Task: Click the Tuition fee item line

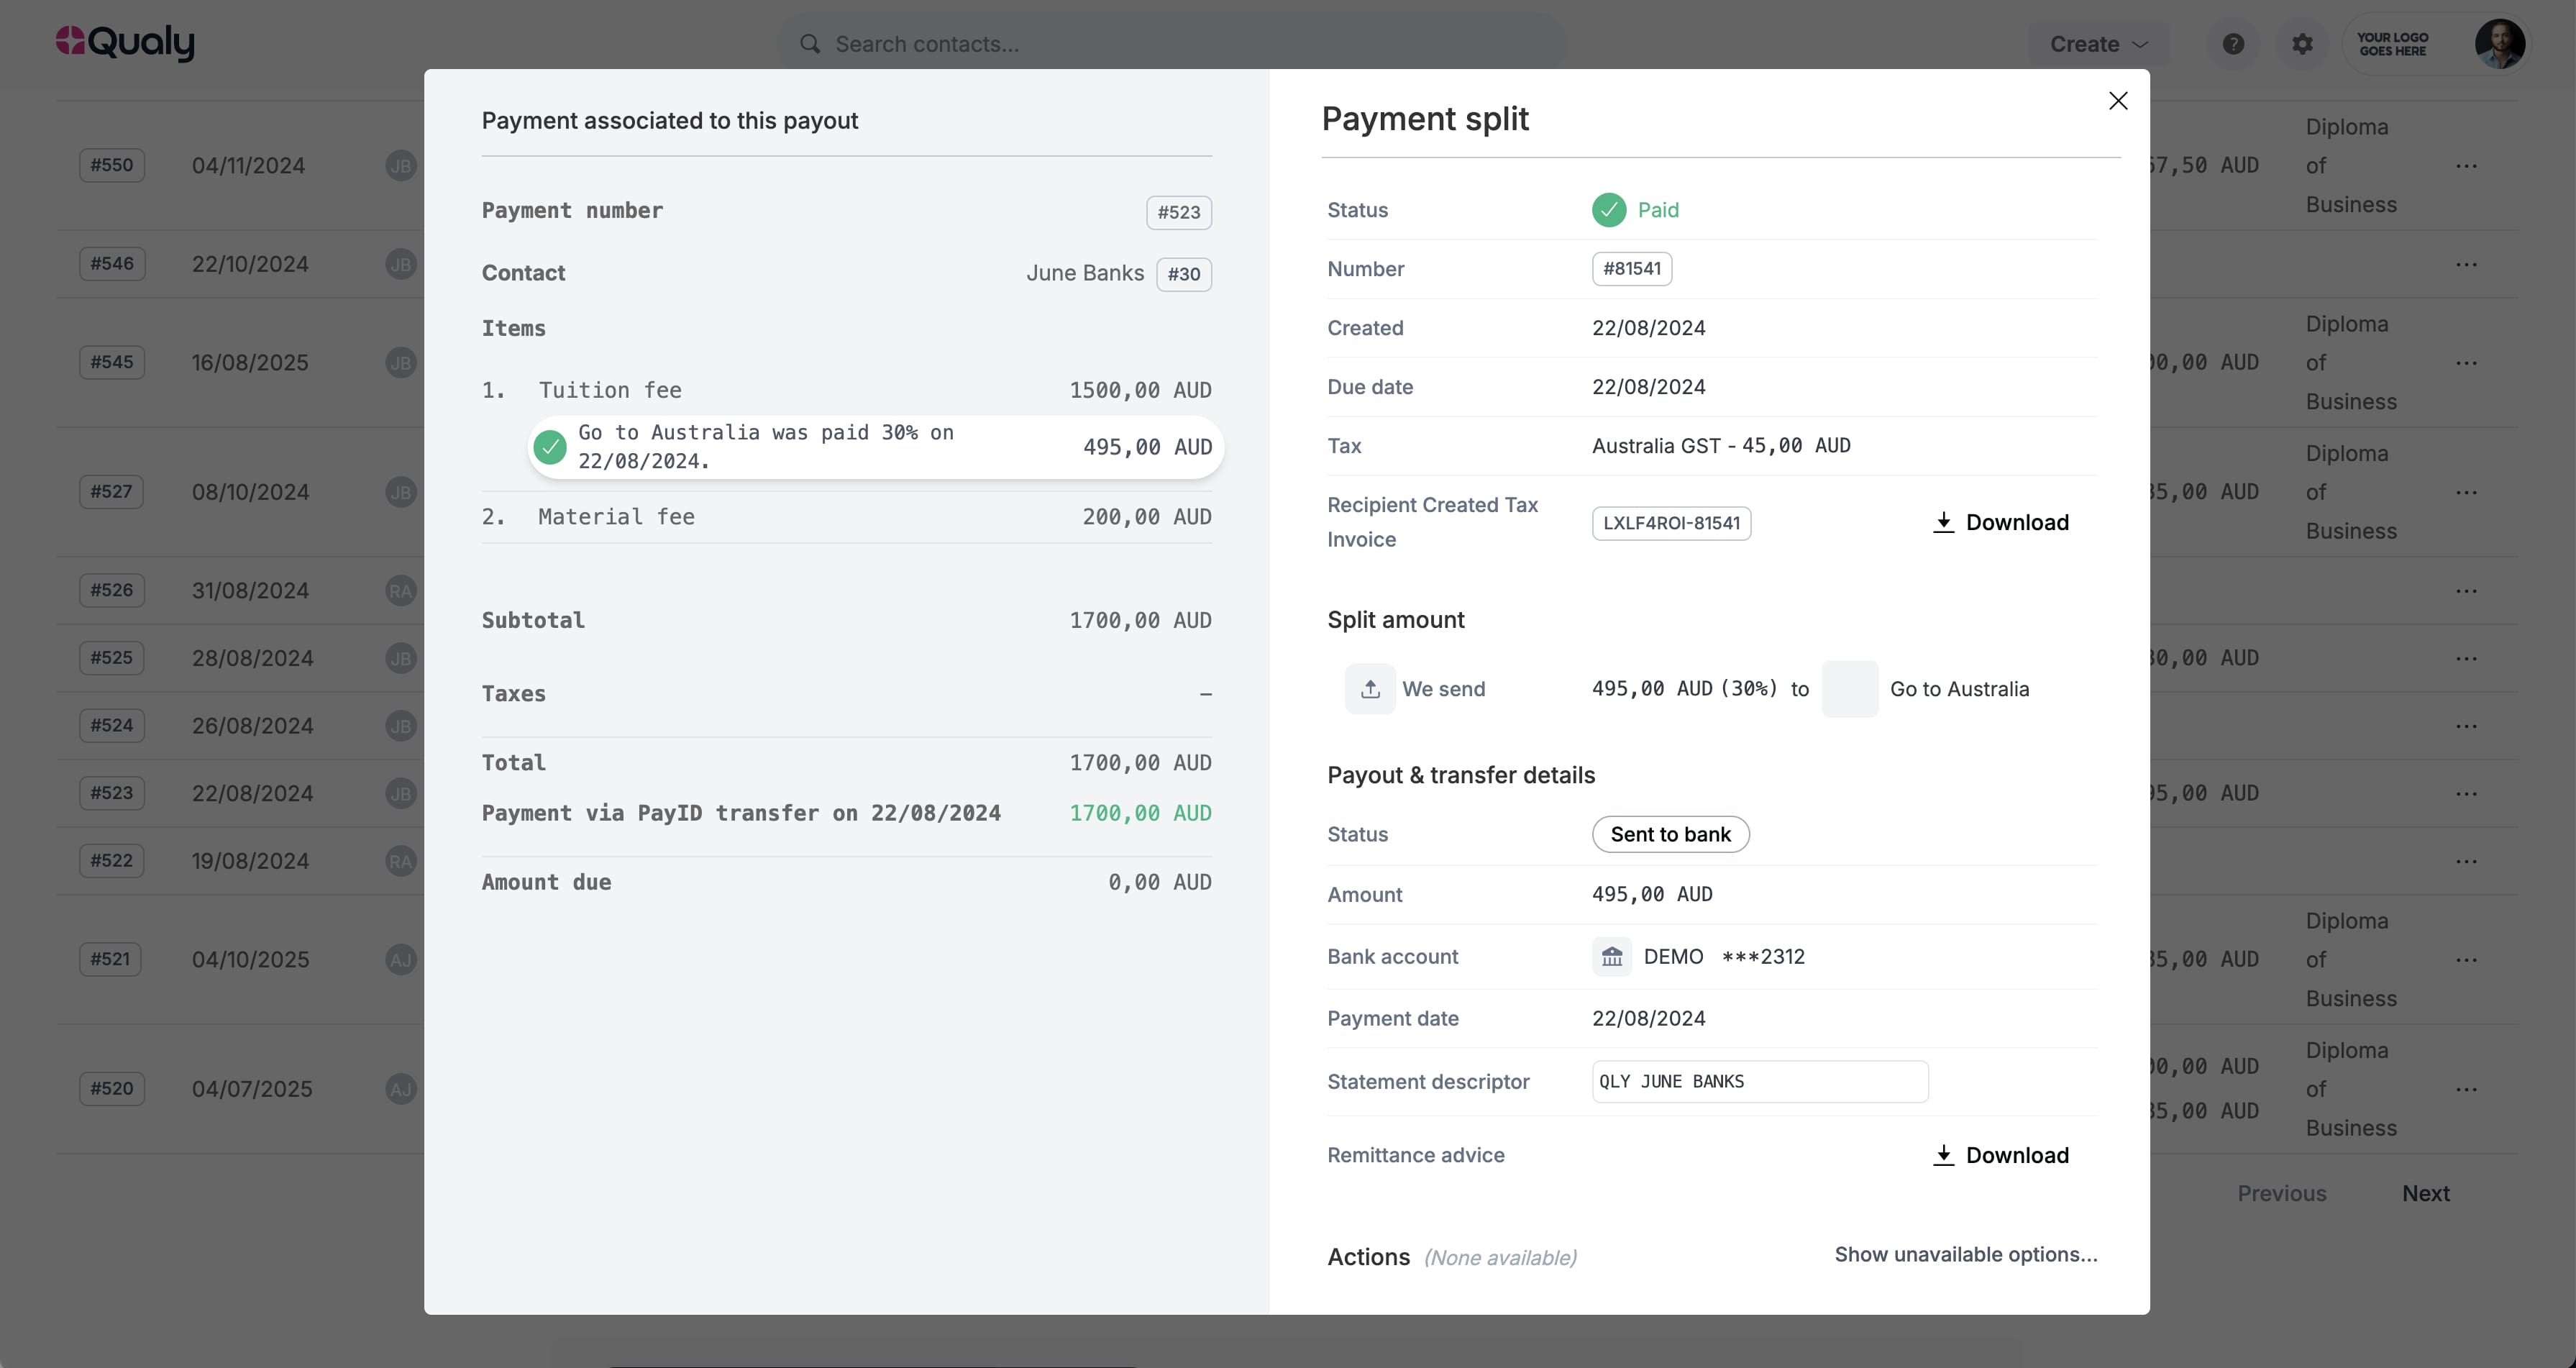Action: (x=846, y=390)
